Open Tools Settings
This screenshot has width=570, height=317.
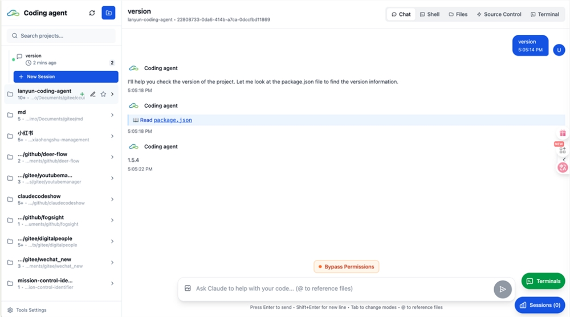tap(27, 310)
